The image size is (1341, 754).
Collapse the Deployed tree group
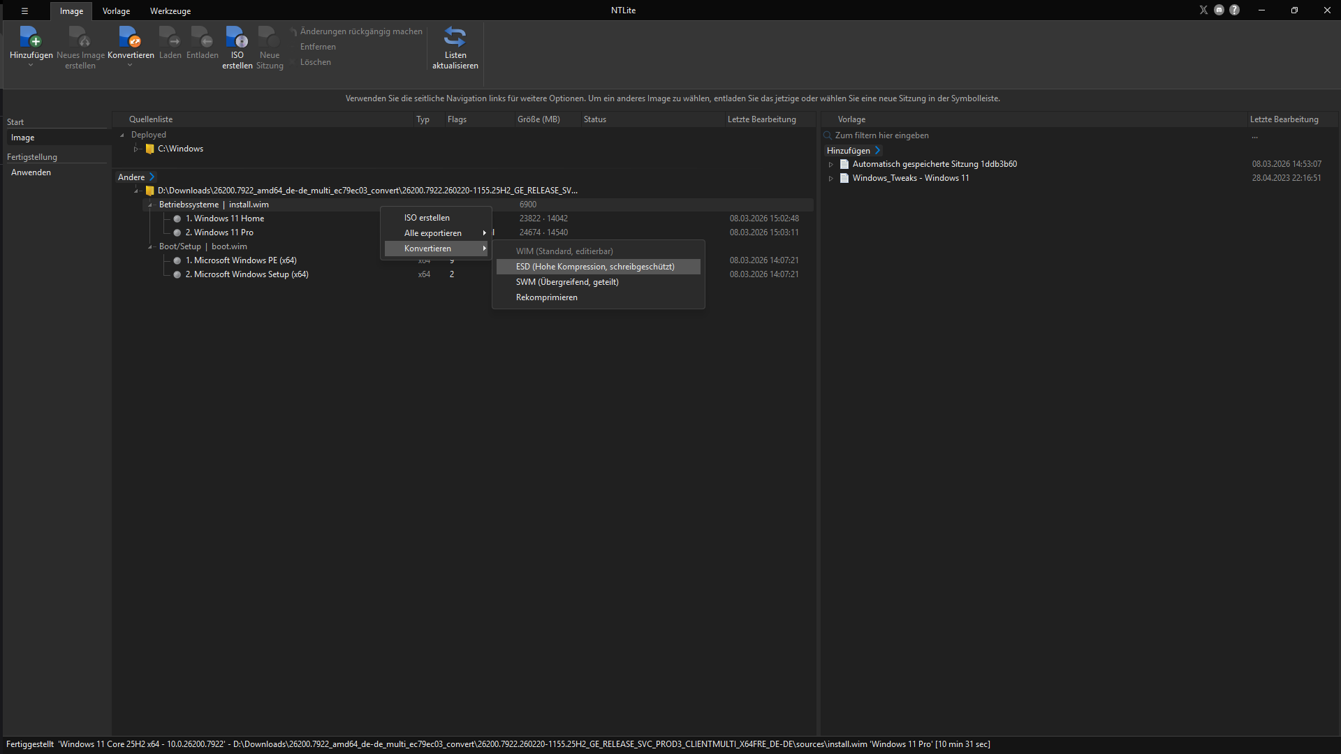coord(122,135)
